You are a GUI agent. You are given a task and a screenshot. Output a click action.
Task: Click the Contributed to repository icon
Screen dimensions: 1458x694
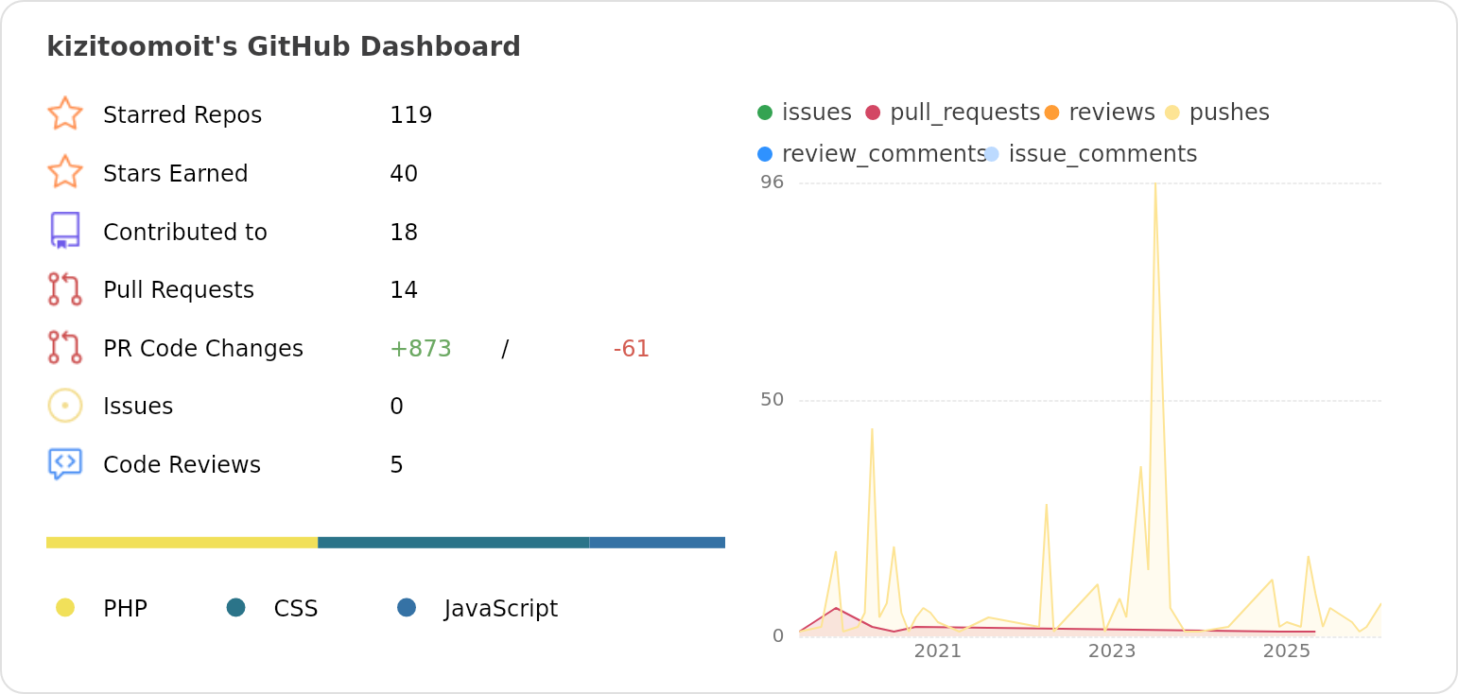(x=66, y=231)
